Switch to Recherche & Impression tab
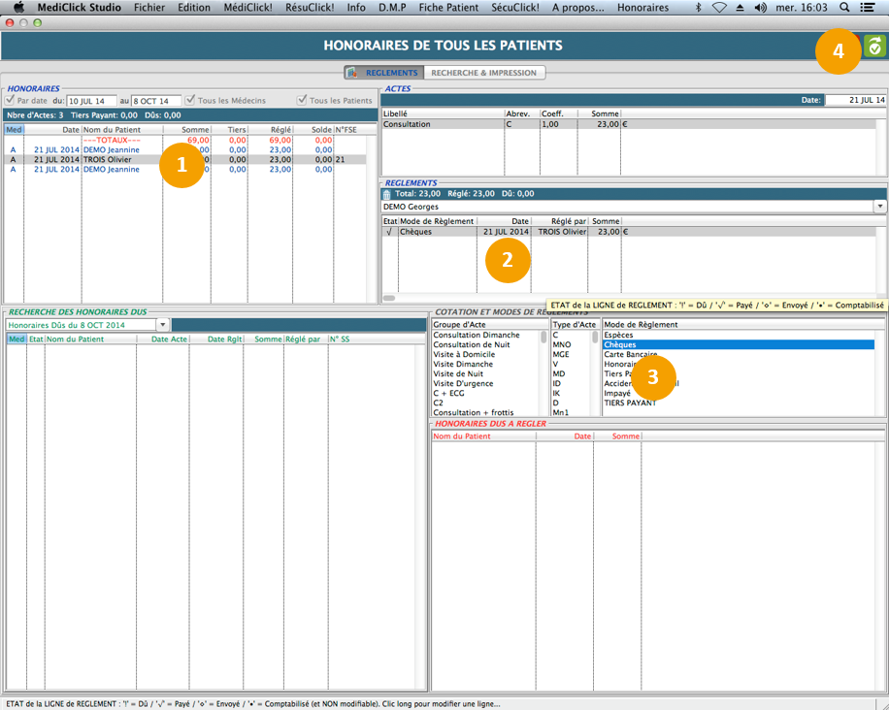This screenshot has height=710, width=889. [x=483, y=73]
